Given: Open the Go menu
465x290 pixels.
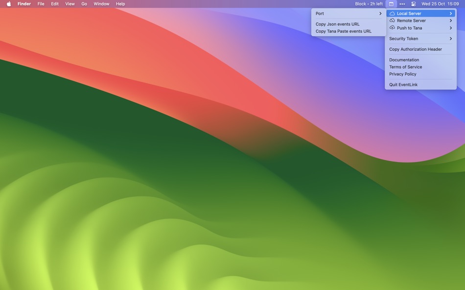Looking at the screenshot, I should click(84, 4).
